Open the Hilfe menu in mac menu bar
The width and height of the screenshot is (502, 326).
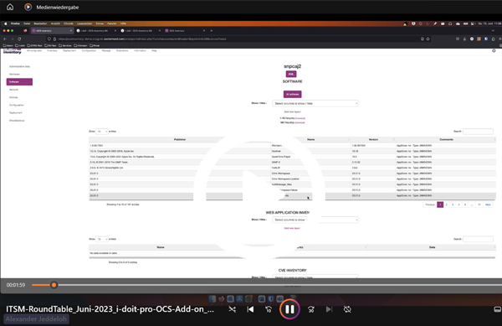(123, 23)
